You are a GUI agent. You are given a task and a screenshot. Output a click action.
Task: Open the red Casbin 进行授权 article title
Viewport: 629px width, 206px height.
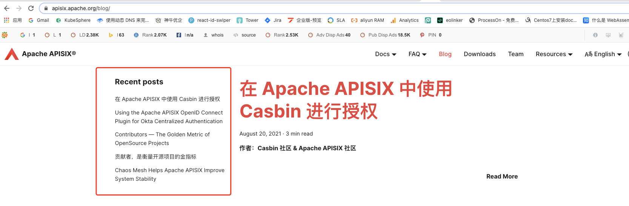[x=346, y=100]
